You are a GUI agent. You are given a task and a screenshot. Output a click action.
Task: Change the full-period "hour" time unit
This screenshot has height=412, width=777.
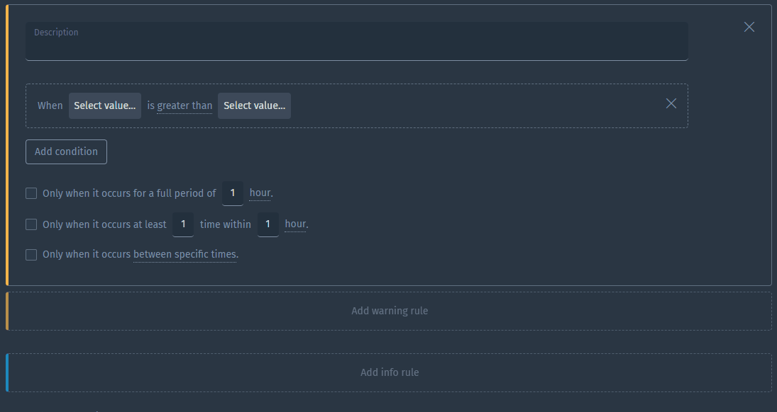tap(260, 192)
